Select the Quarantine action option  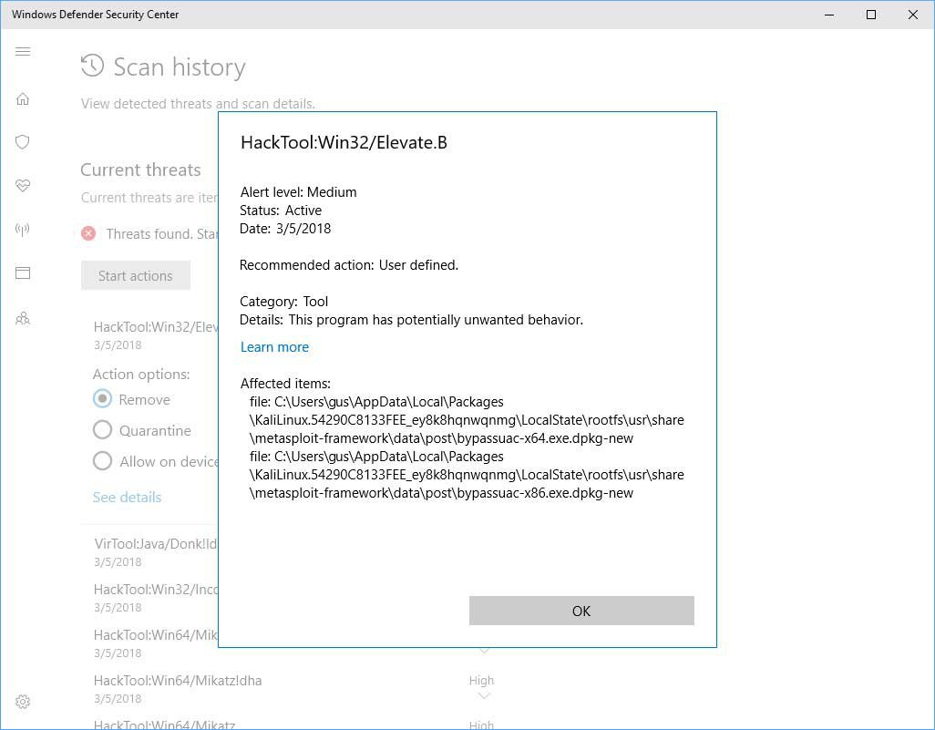103,429
